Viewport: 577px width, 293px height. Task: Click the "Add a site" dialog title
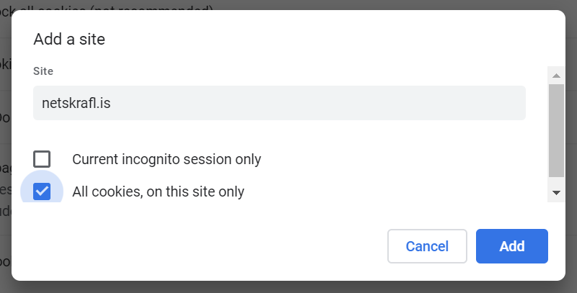coord(69,40)
